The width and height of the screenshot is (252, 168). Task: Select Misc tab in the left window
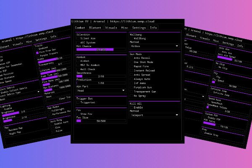[x=29, y=42]
